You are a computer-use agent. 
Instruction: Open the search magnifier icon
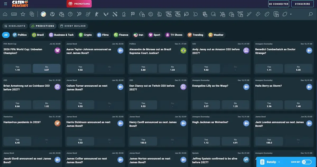click(311, 14)
